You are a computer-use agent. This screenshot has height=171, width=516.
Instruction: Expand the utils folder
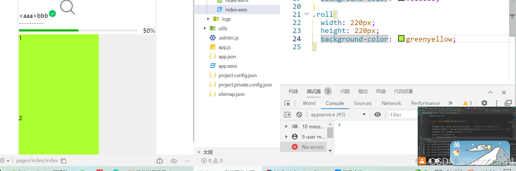(205, 28)
